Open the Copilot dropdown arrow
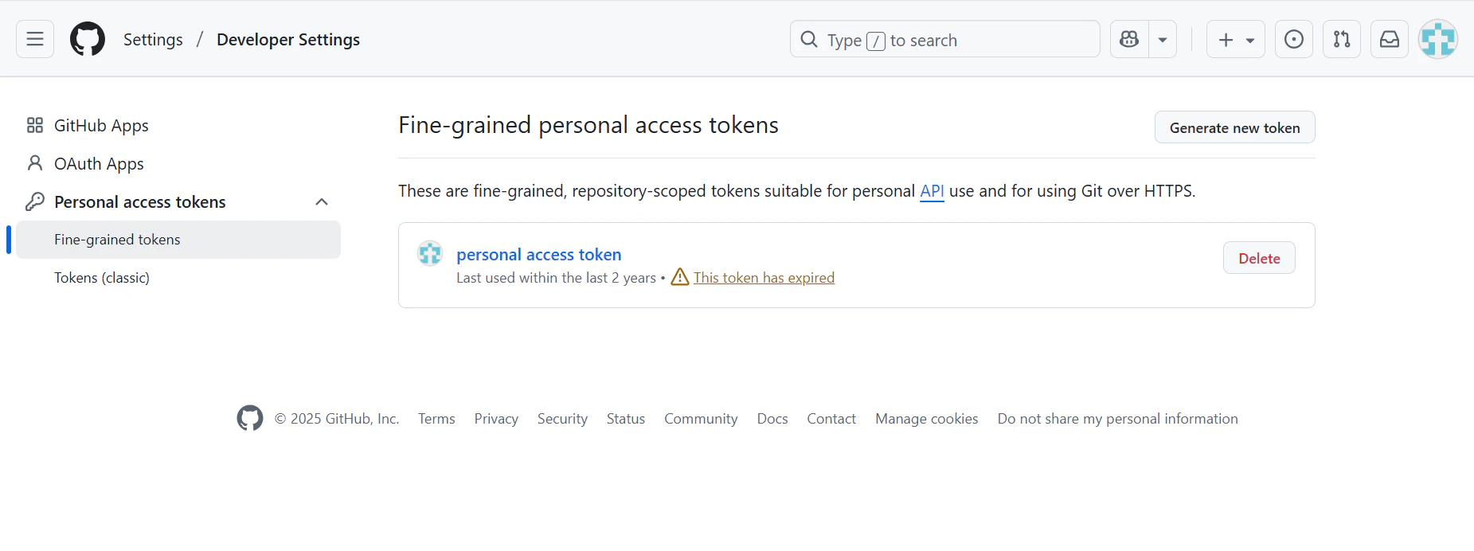Viewport: 1474px width, 551px height. click(1163, 39)
